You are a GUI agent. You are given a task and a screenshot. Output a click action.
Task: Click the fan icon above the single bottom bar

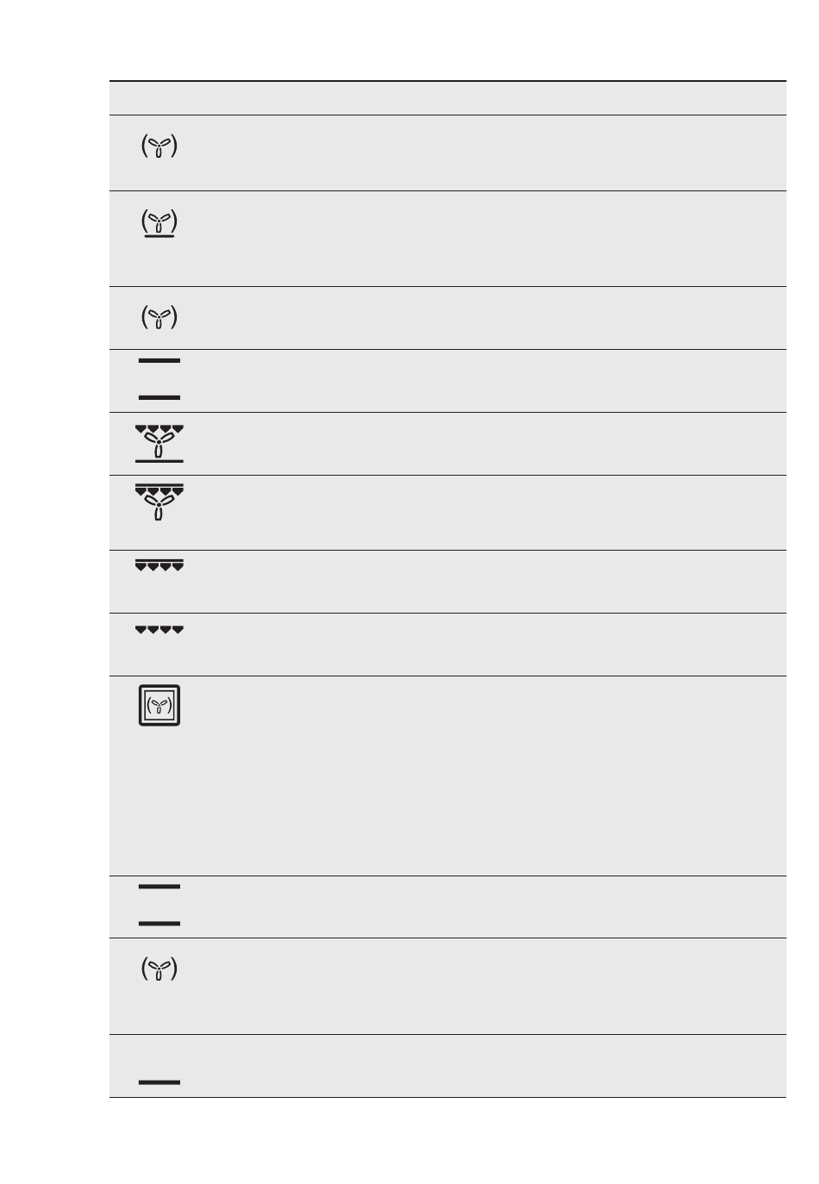point(159,969)
